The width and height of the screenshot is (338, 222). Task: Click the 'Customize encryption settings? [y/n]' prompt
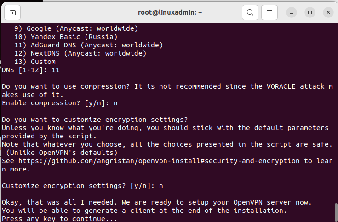pyautogui.click(x=82, y=186)
